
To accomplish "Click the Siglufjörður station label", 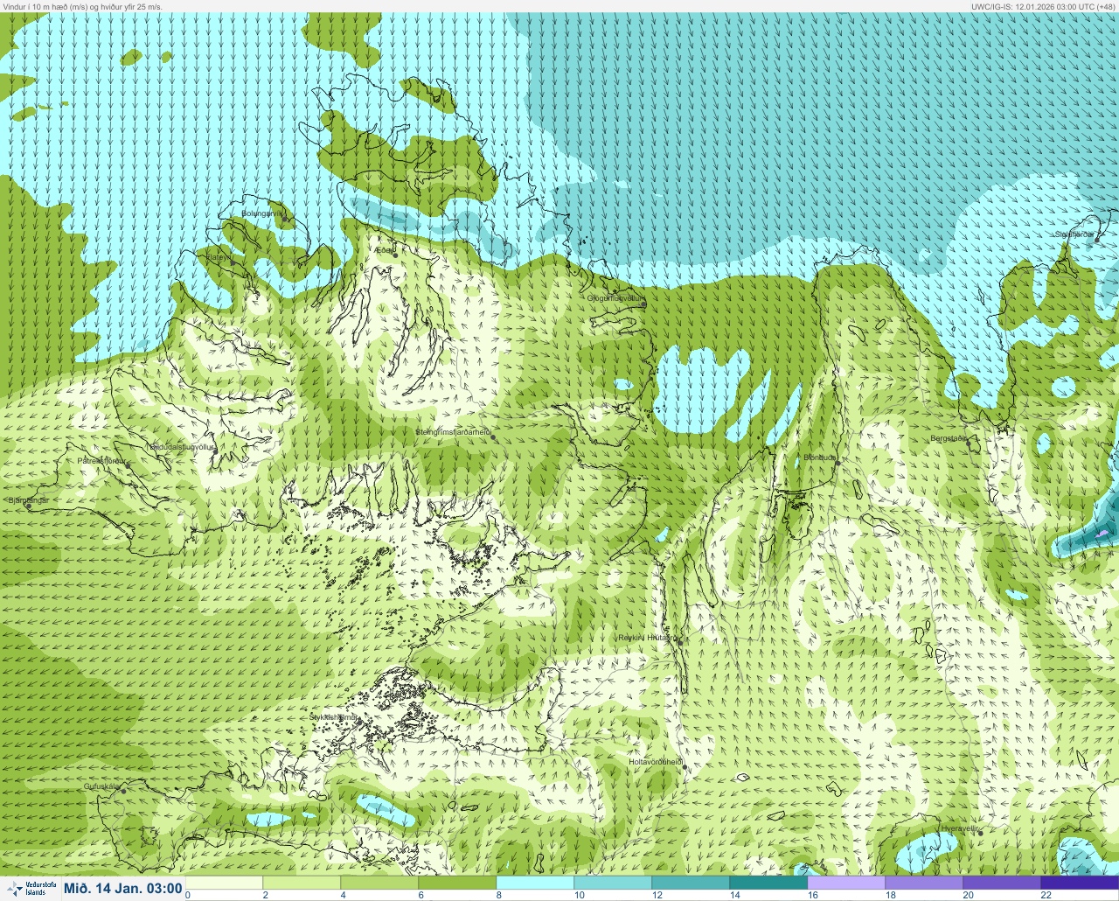I will [x=1074, y=234].
